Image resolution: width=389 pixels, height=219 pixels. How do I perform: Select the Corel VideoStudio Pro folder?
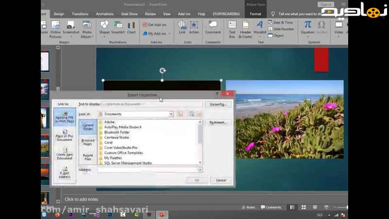(x=121, y=148)
